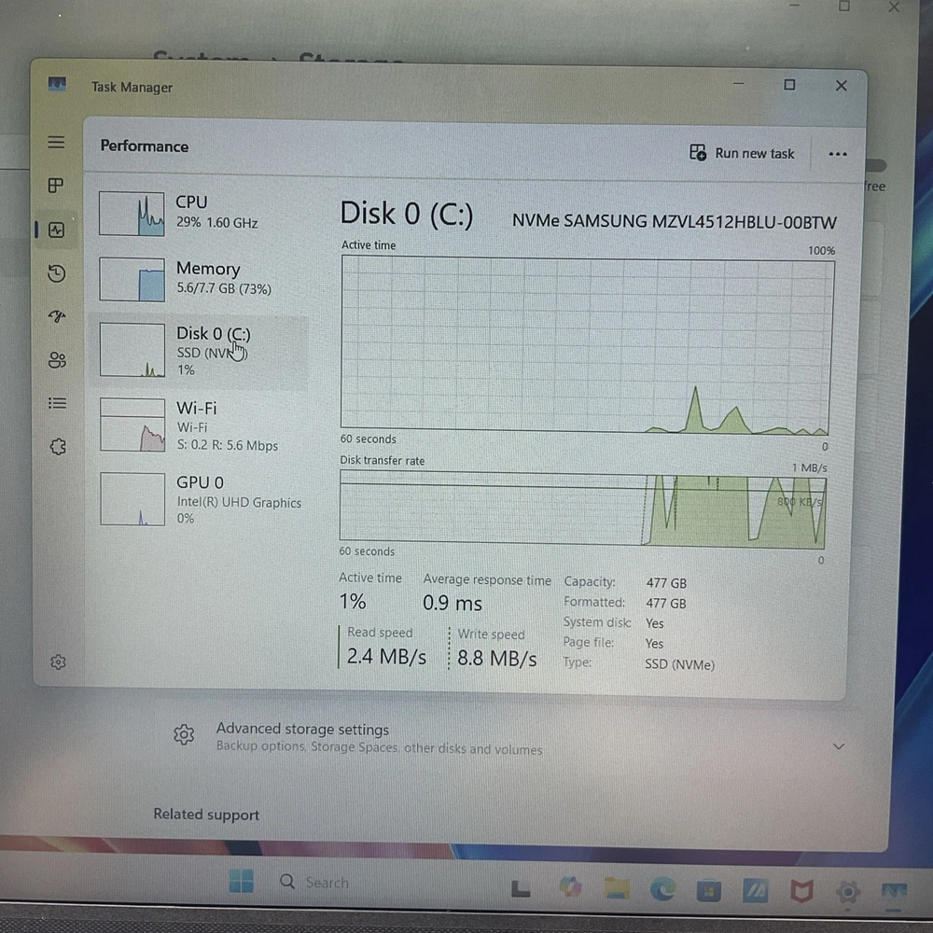Image resolution: width=933 pixels, height=933 pixels.
Task: Open the Details page list icon
Action: pyautogui.click(x=57, y=403)
